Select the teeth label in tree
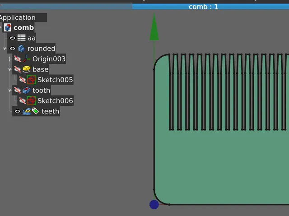This screenshot has width=289, height=216. (x=50, y=111)
